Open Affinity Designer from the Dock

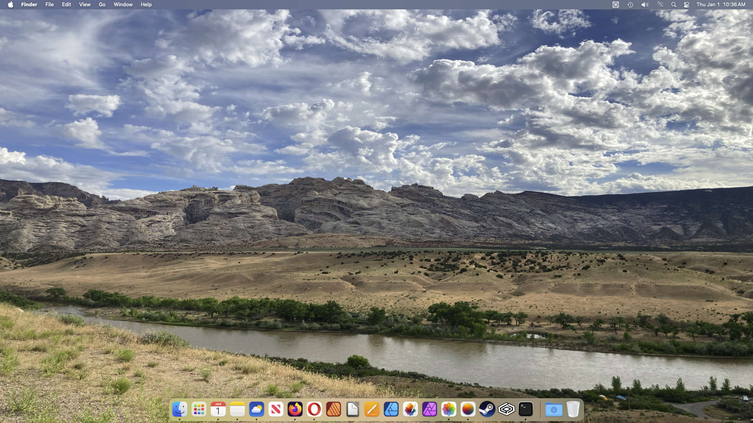391,410
